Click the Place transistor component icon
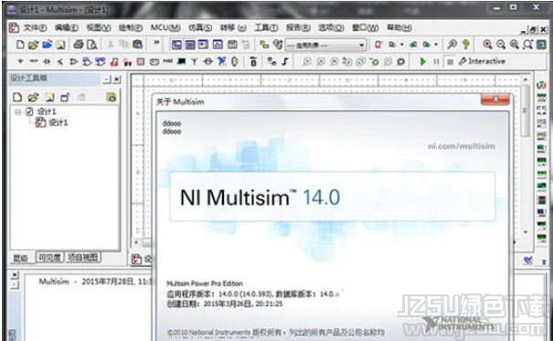The height and width of the screenshot is (341, 553). click(60, 62)
